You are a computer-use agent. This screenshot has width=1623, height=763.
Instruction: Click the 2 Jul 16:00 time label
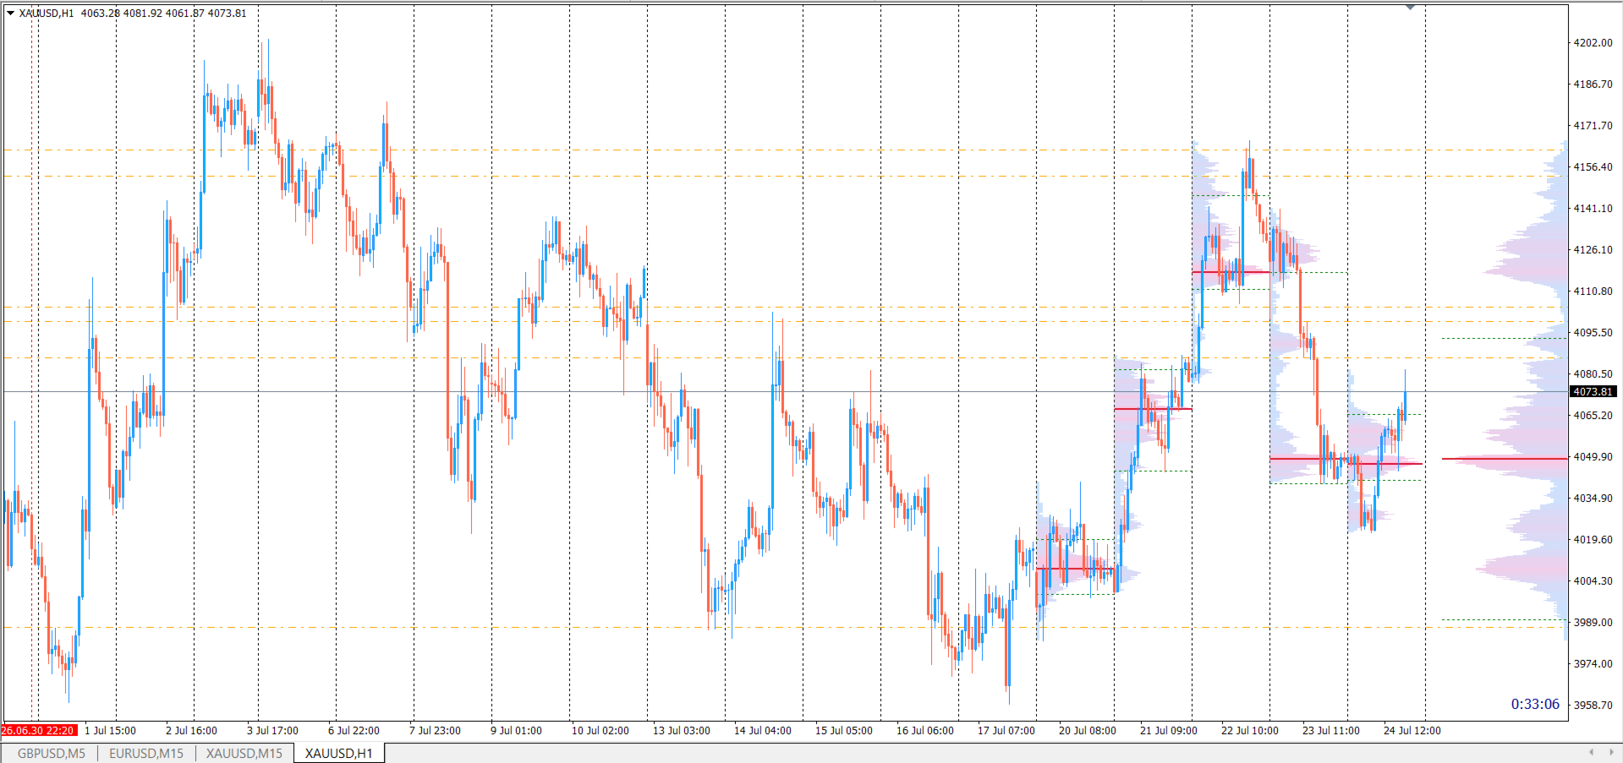191,731
